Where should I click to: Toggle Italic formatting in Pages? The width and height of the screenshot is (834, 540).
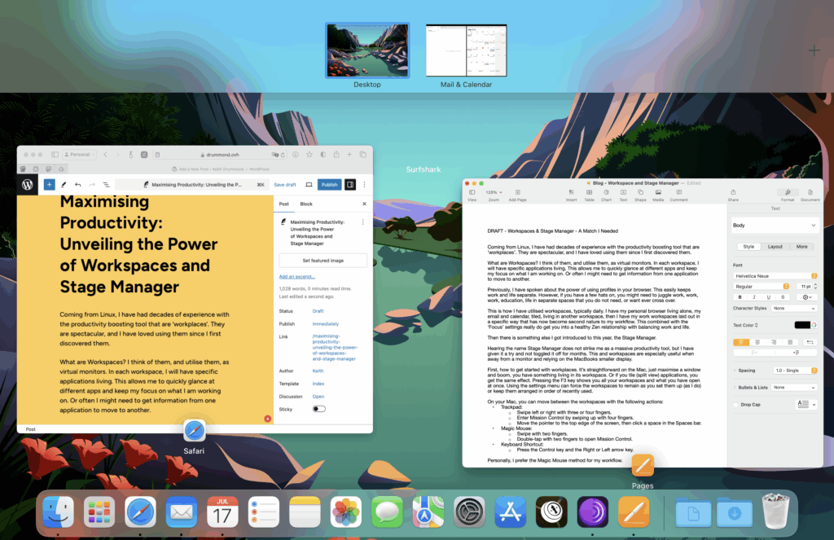(x=754, y=297)
